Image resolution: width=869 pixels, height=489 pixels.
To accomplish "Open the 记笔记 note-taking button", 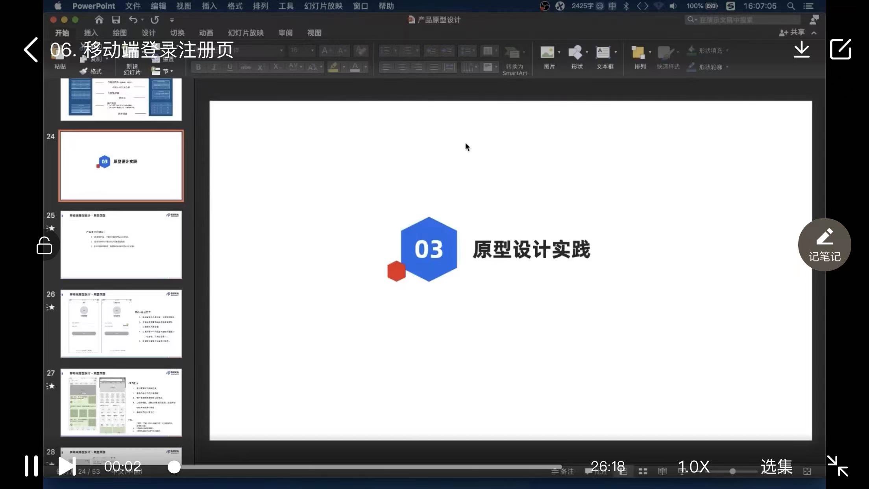I will 824,245.
